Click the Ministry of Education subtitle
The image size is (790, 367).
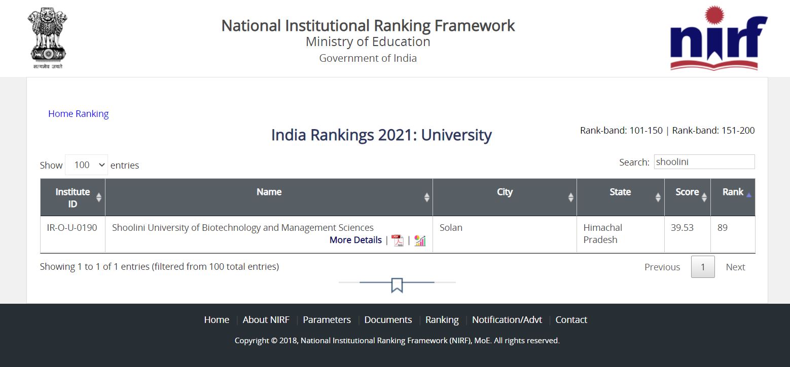click(368, 42)
